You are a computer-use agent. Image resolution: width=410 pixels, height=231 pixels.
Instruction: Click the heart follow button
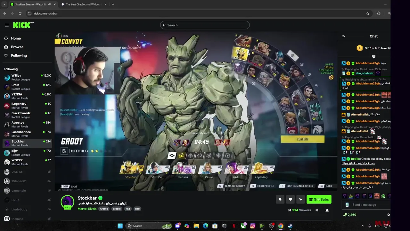coord(290,199)
